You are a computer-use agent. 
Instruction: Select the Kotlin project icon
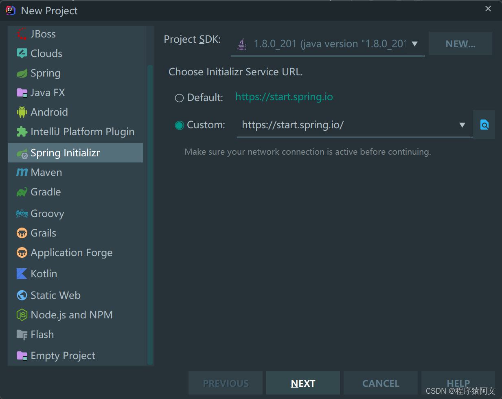coord(22,274)
